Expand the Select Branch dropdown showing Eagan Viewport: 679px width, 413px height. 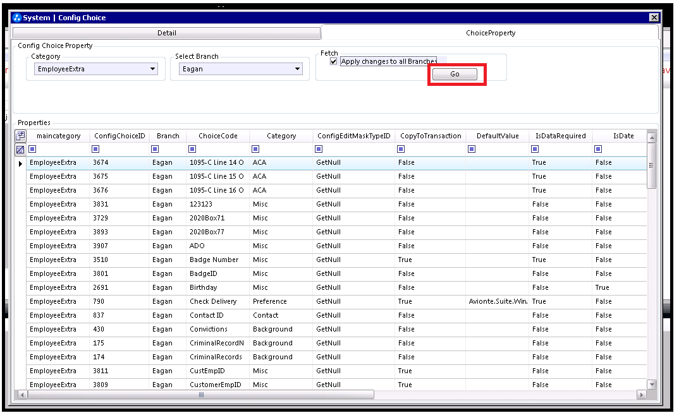click(297, 69)
